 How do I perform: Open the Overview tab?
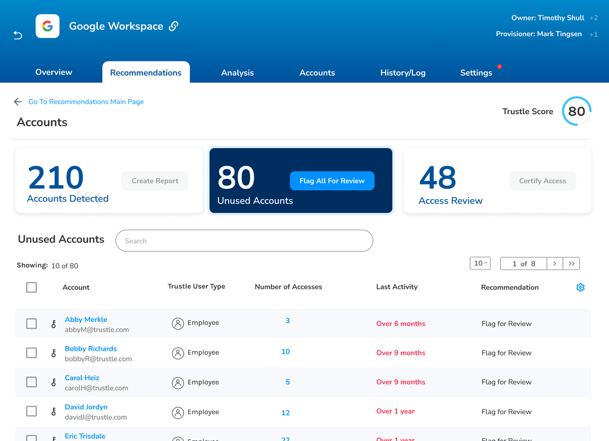pos(53,72)
